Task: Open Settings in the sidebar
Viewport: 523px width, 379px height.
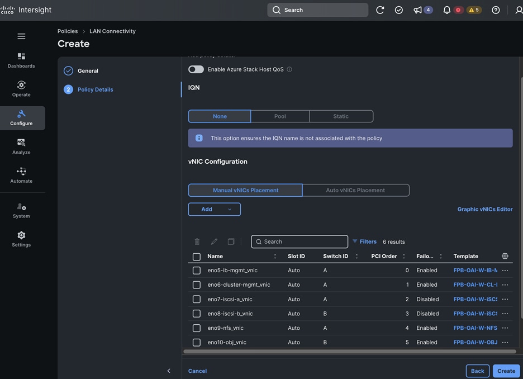Action: point(21,240)
